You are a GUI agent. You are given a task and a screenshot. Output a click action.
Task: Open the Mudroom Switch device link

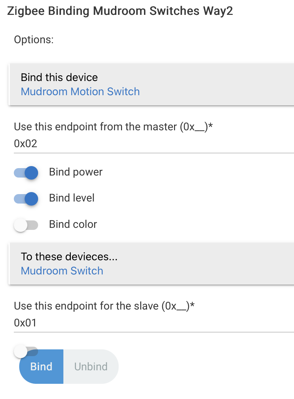pyautogui.click(x=62, y=271)
